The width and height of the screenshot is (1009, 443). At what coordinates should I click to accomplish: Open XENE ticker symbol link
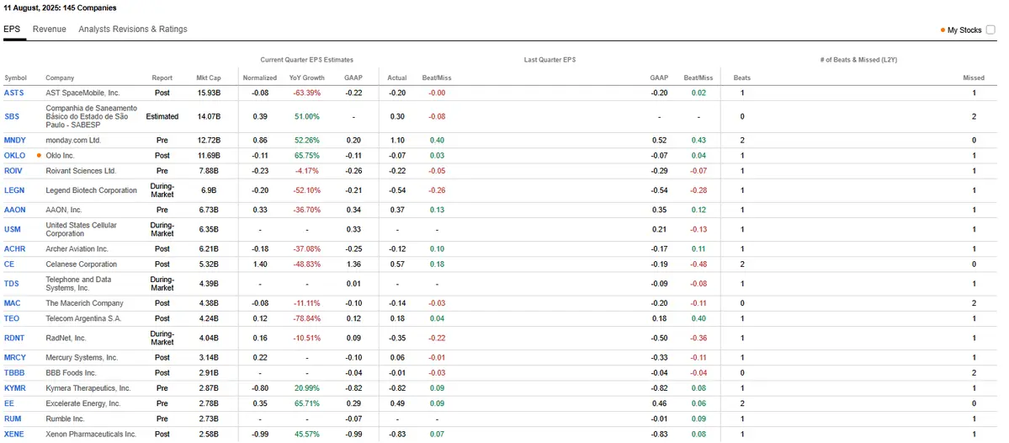pyautogui.click(x=14, y=434)
